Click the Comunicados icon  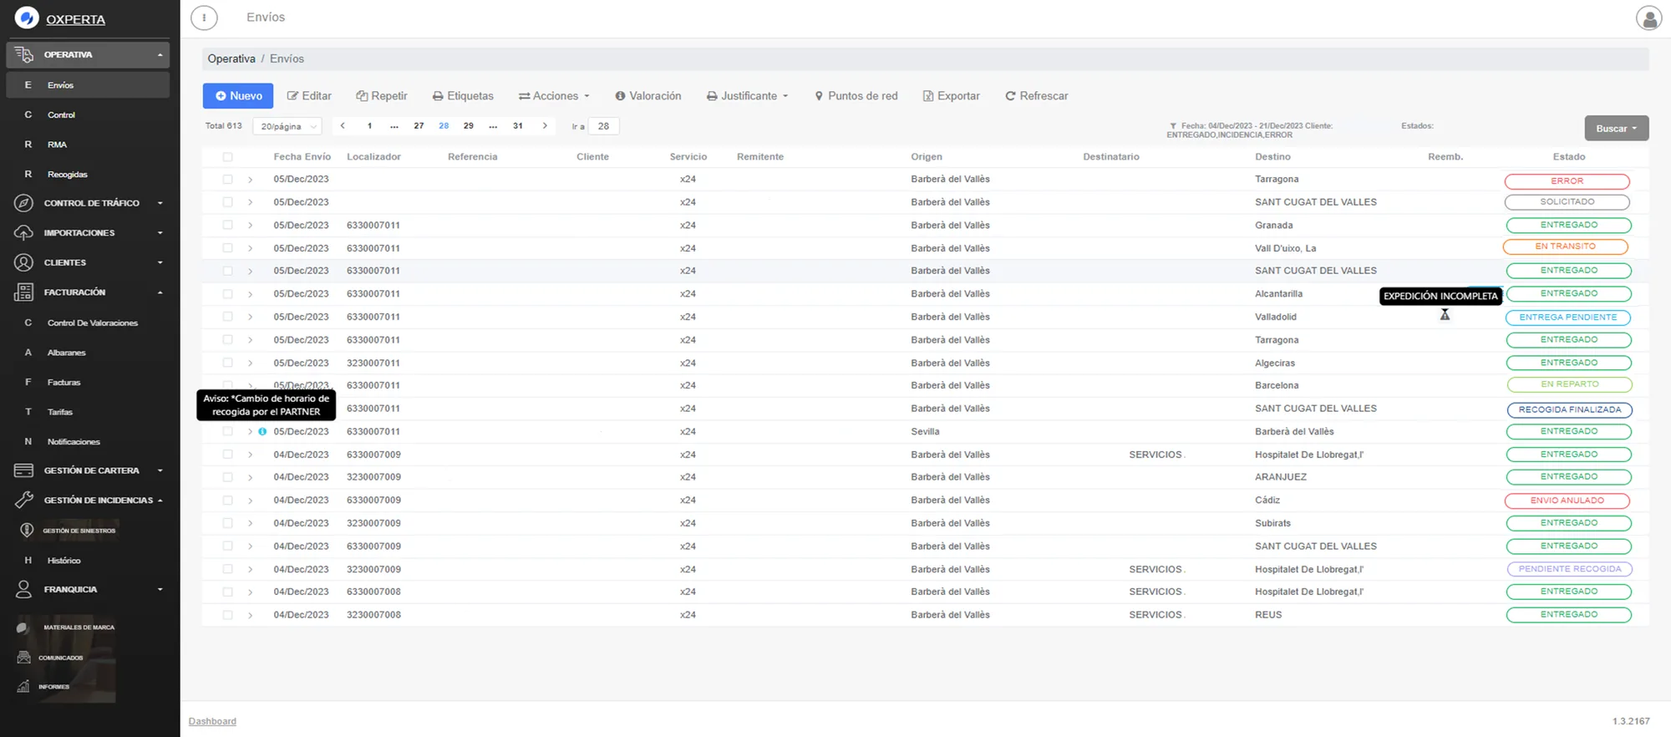(x=23, y=658)
